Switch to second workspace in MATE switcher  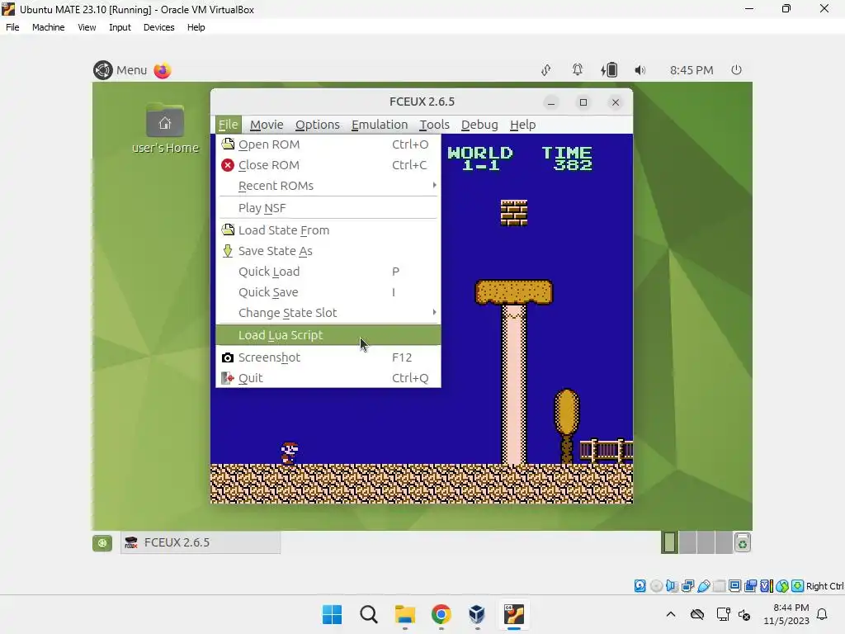[687, 542]
